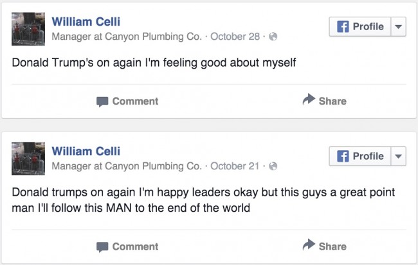
Task: Click Share arrow icon on second post
Action: pyautogui.click(x=309, y=246)
